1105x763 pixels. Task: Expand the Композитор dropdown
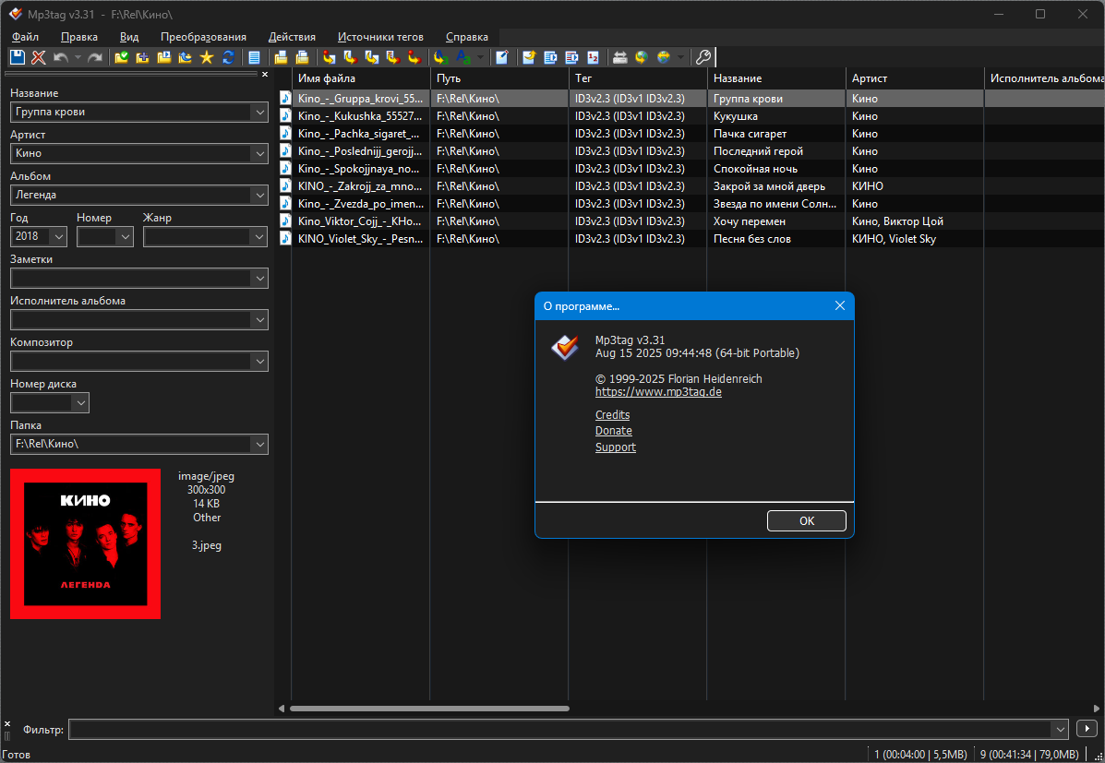[x=260, y=362]
